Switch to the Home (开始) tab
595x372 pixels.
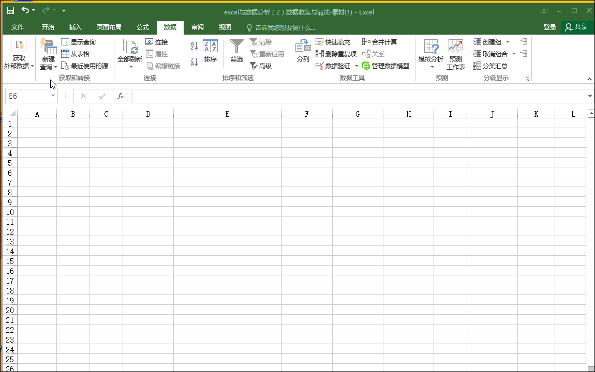click(48, 27)
